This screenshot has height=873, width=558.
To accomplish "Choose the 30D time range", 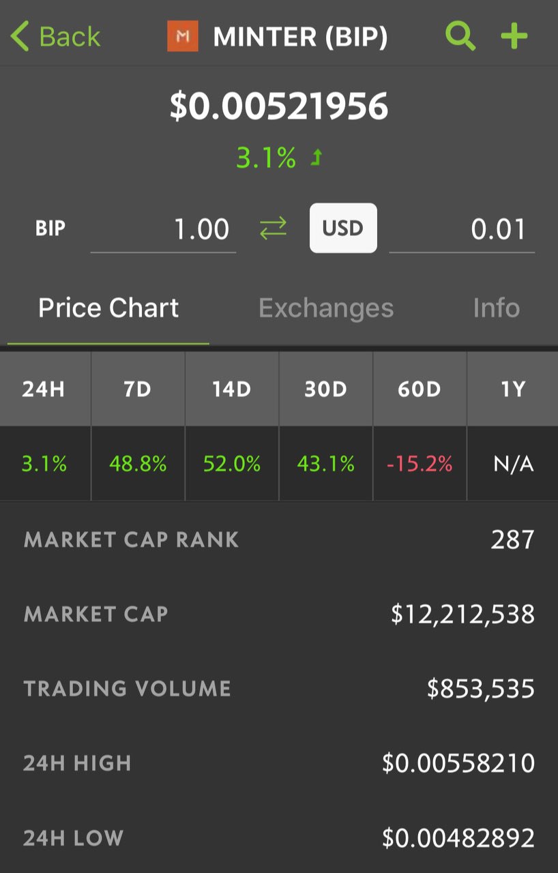I will click(325, 389).
